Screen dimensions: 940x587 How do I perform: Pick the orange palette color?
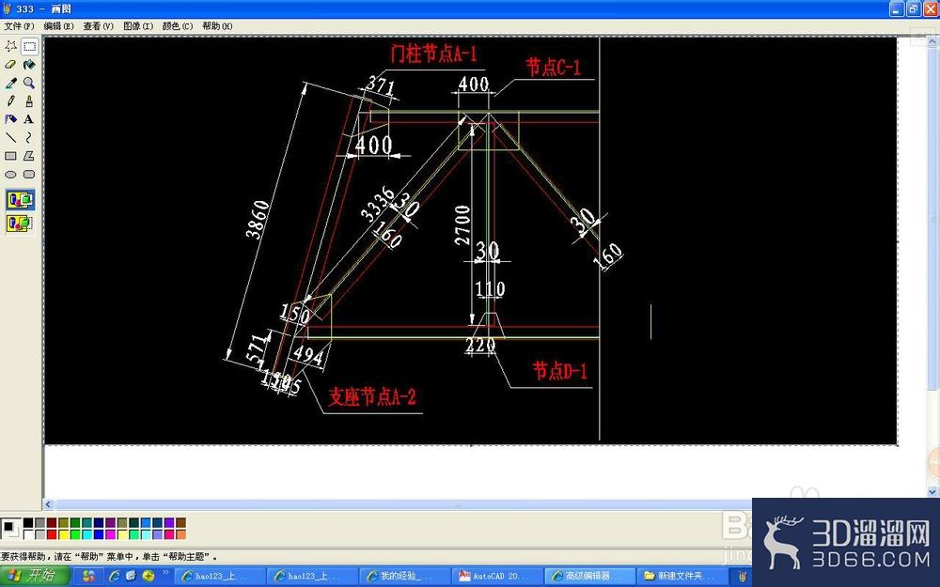tap(181, 534)
